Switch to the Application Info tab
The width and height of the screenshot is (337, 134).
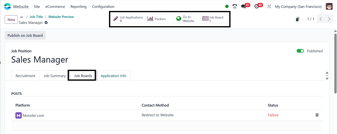coord(113,76)
